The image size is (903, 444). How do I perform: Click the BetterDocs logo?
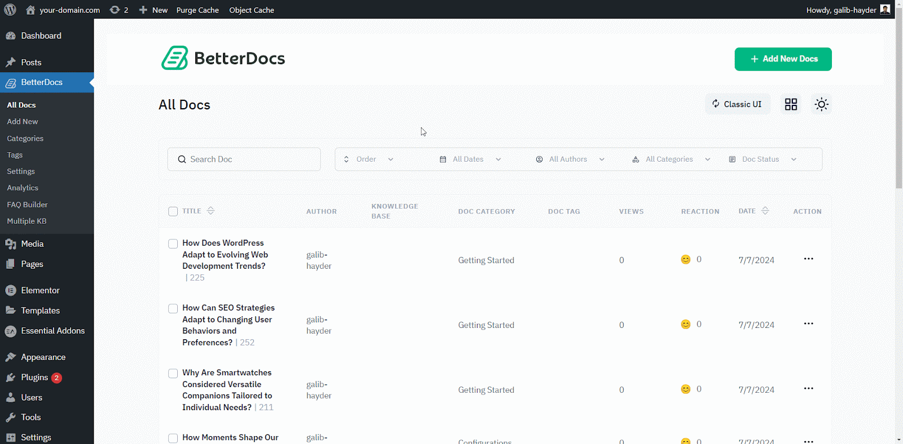[x=223, y=58]
